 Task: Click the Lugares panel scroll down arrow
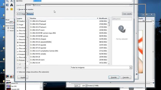(27, 61)
